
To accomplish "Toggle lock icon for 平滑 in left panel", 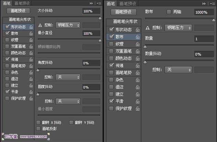I will [31, 92].
